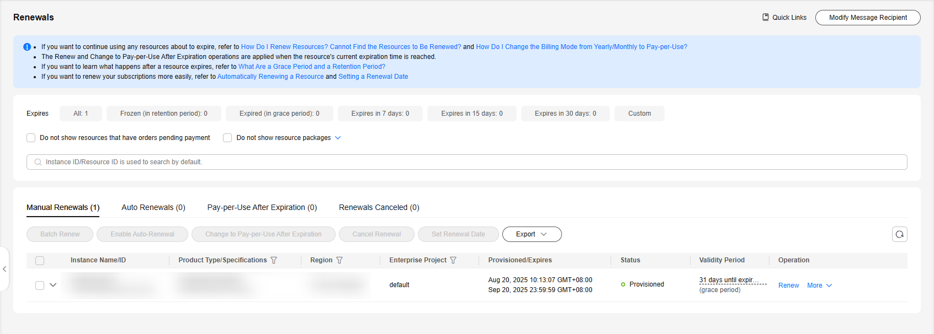Click the refresh icon above the table
This screenshot has width=934, height=334.
click(899, 234)
